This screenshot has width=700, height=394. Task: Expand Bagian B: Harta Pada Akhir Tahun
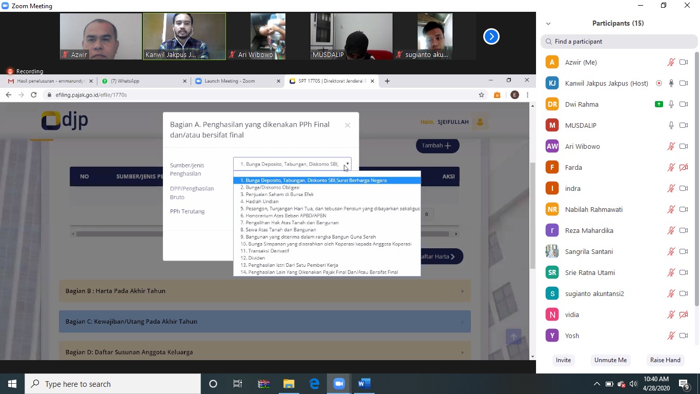tap(264, 291)
